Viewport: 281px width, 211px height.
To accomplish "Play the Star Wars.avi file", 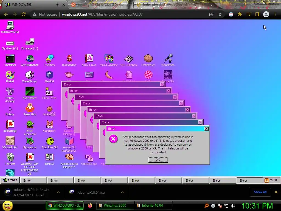I will pos(30,128).
